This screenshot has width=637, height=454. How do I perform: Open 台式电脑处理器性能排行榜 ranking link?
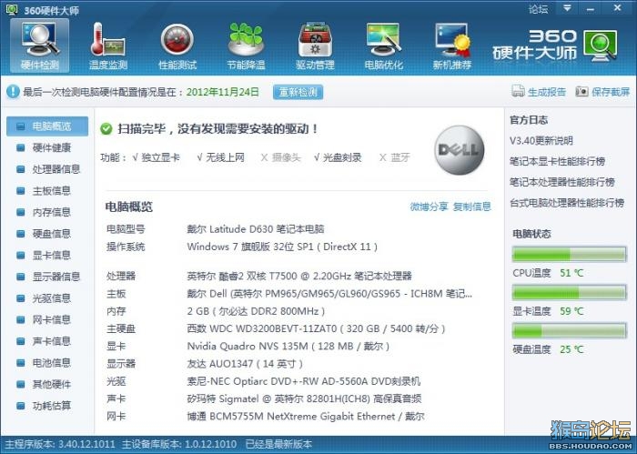(567, 203)
